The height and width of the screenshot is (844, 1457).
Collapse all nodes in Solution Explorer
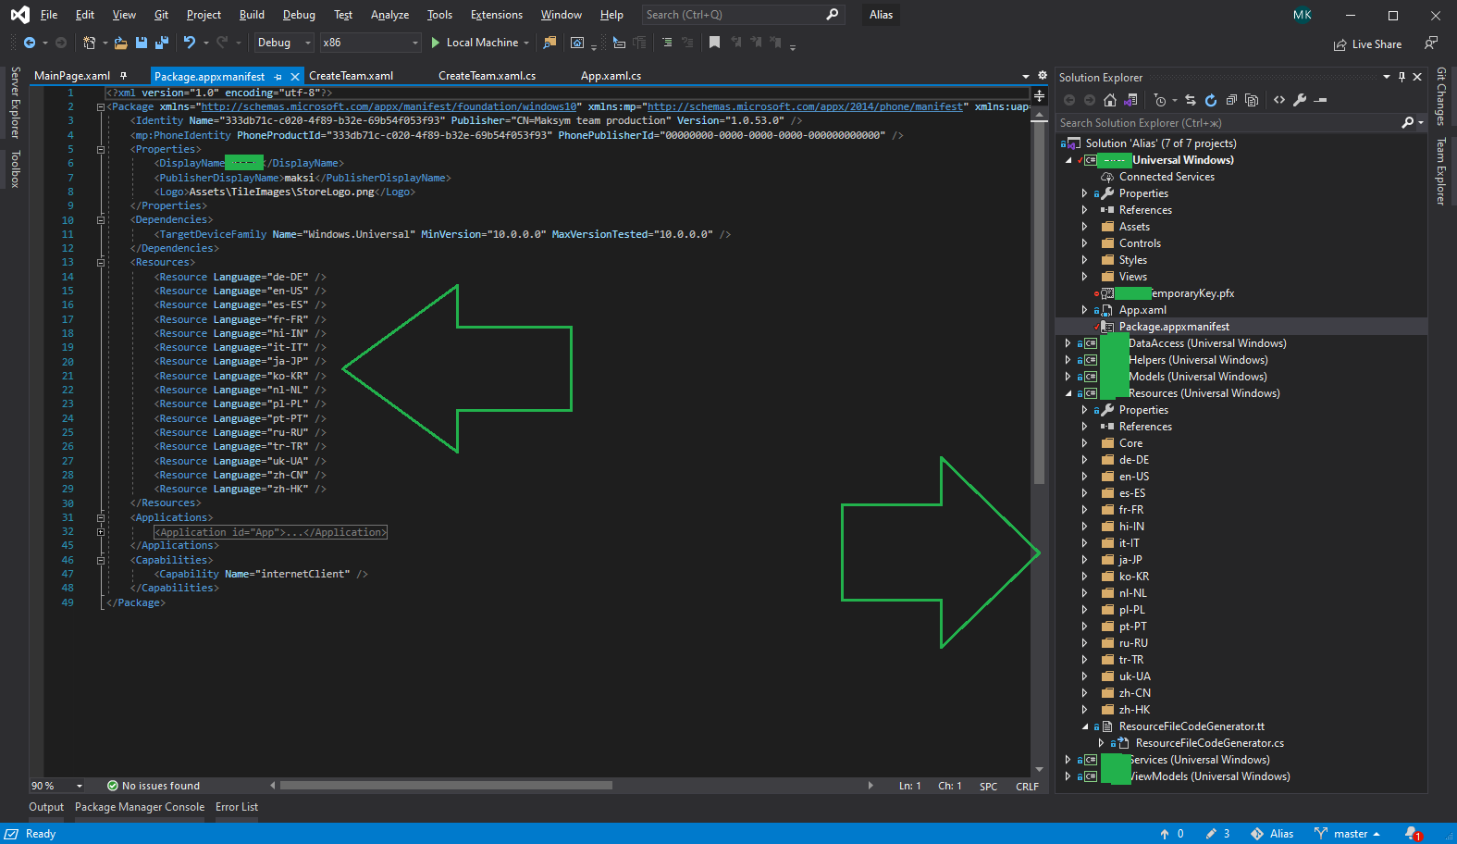click(1231, 100)
